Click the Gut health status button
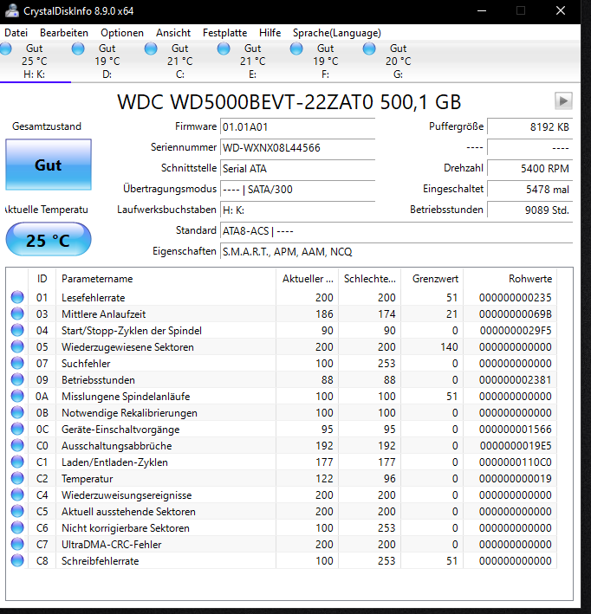Viewport: 591px width, 614px height. (49, 165)
